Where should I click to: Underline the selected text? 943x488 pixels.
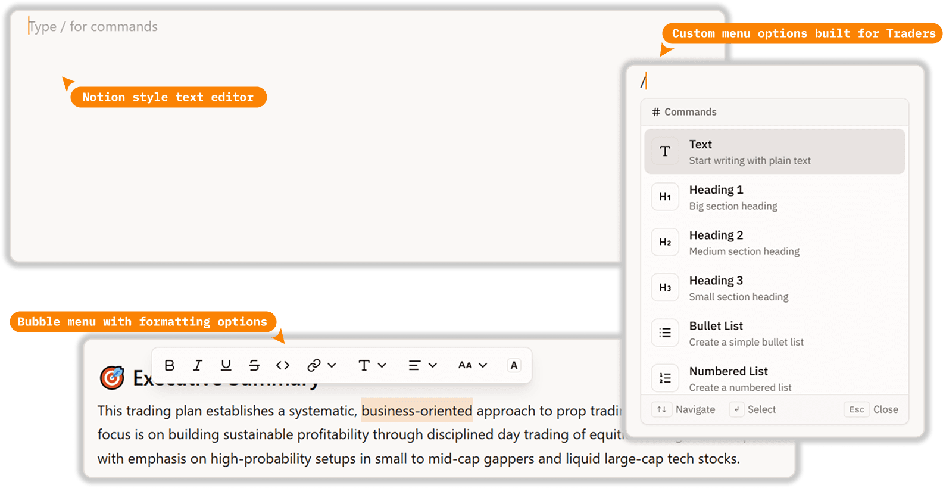point(226,365)
